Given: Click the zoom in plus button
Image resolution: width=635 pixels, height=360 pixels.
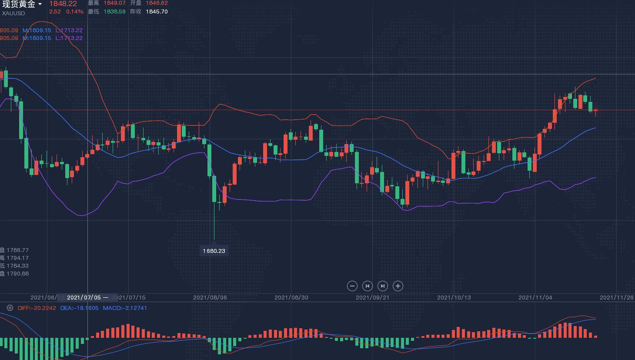Looking at the screenshot, I should pos(398,286).
